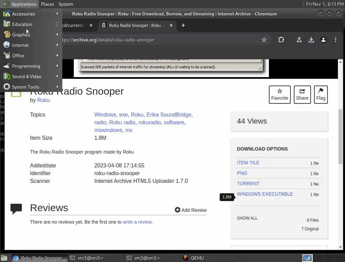
Task: Open the exe topic link
Action: click(x=123, y=114)
